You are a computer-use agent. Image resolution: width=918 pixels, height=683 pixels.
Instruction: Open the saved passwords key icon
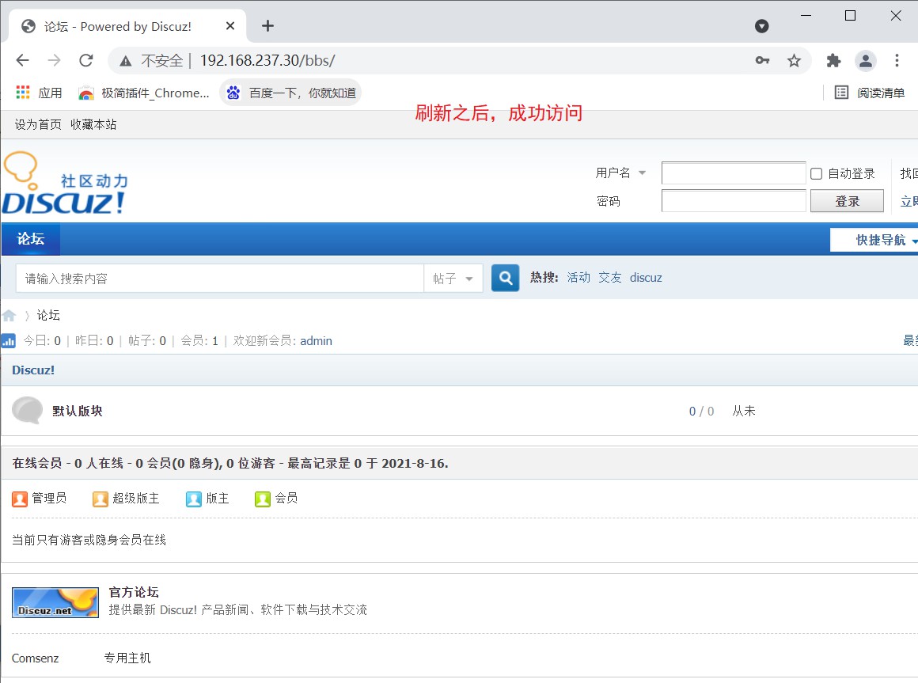coord(762,60)
